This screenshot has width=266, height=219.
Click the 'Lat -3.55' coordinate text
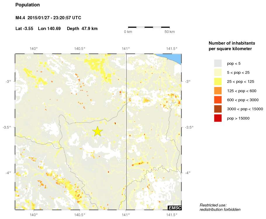(24, 29)
